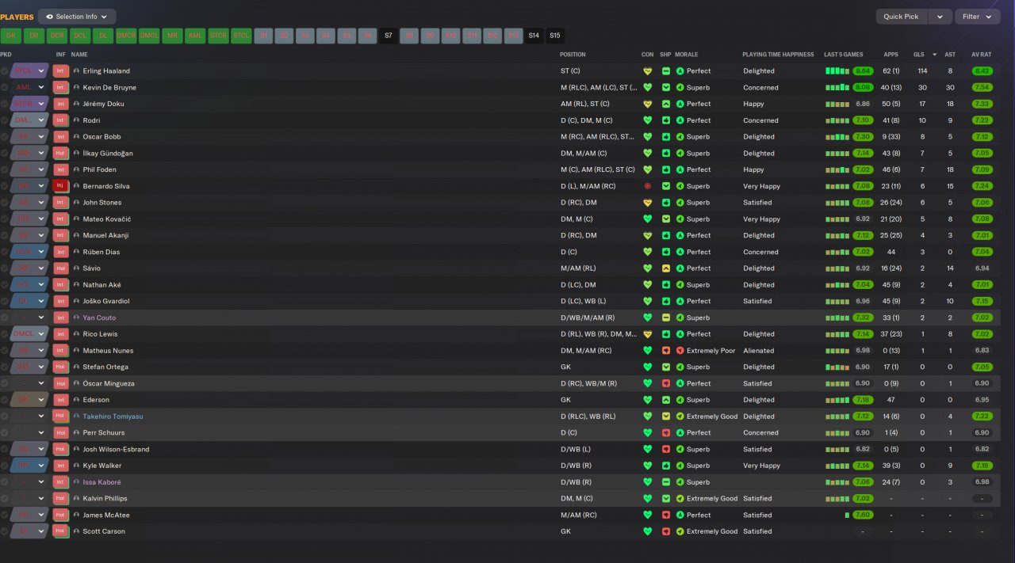This screenshot has width=1015, height=563.
Task: Click Ederson's condition heart icon
Action: [x=648, y=400]
